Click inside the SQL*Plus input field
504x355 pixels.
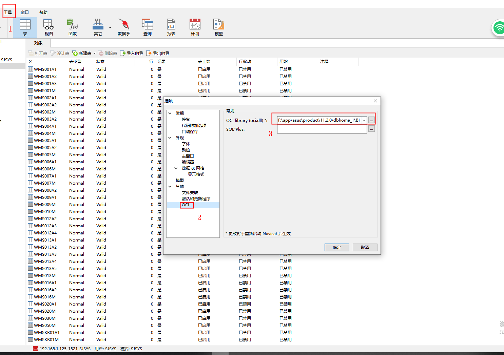[x=322, y=129]
